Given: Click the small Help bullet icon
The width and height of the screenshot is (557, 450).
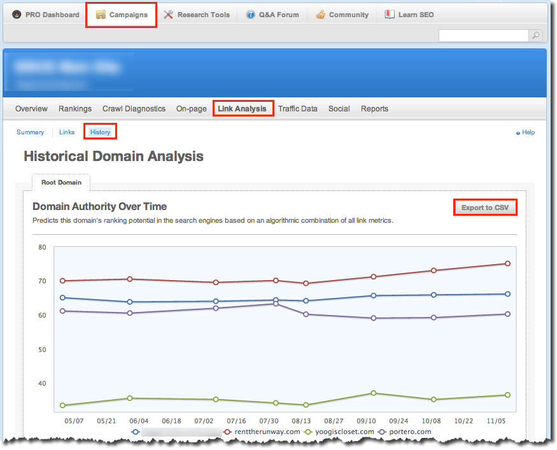Looking at the screenshot, I should pos(518,133).
